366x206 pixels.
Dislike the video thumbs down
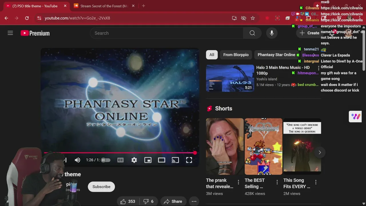point(148,201)
